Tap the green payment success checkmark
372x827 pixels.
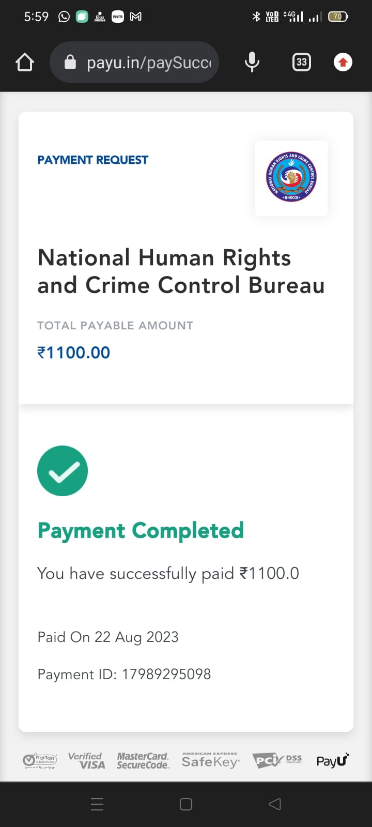pyautogui.click(x=63, y=471)
